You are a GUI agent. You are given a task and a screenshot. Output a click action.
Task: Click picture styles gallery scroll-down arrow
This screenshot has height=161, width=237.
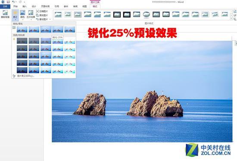coord(231,15)
